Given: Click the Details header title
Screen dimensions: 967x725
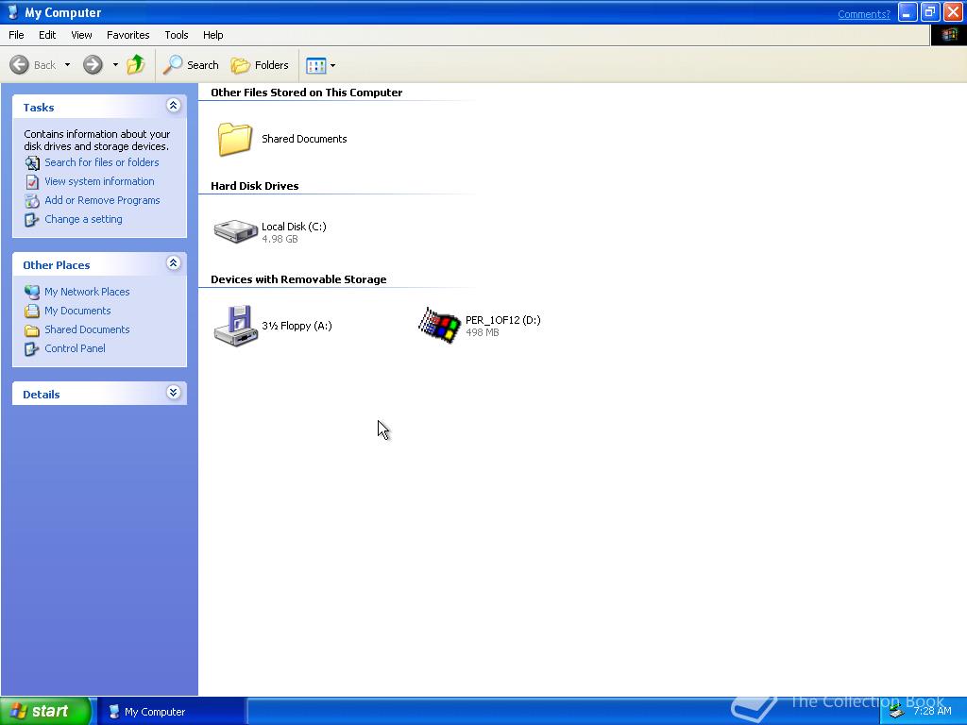Looking at the screenshot, I should [x=42, y=395].
